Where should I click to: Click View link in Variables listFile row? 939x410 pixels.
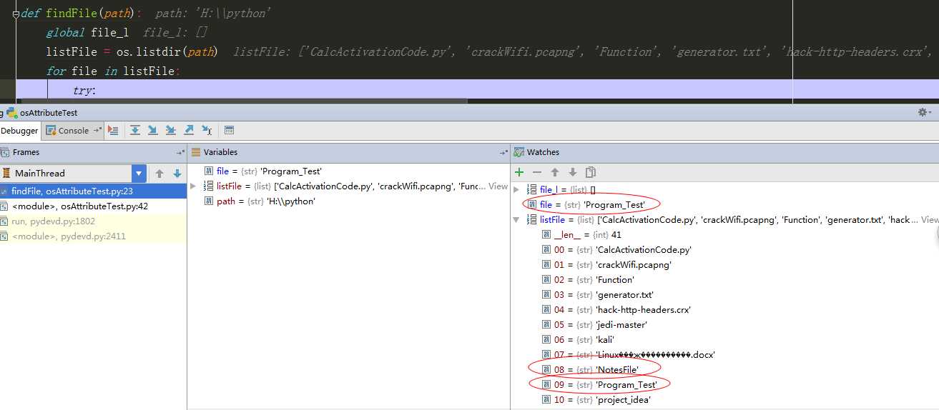click(498, 186)
